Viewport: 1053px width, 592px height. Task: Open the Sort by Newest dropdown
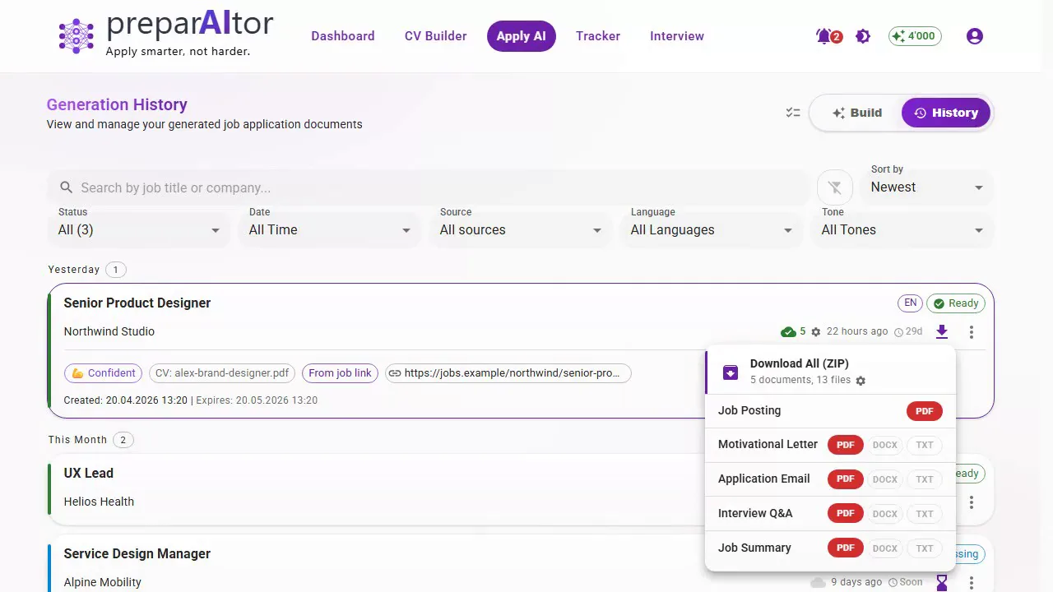[x=927, y=187]
